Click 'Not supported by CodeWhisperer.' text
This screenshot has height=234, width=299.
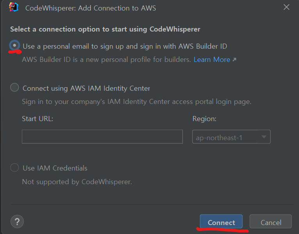click(77, 182)
